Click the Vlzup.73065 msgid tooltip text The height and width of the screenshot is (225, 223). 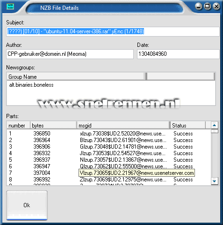137,173
